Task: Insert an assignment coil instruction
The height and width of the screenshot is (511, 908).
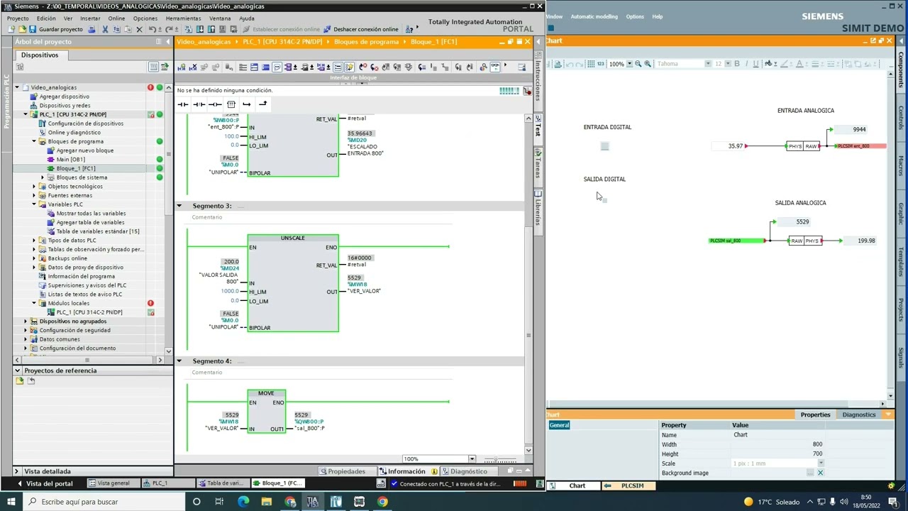Action: (215, 104)
